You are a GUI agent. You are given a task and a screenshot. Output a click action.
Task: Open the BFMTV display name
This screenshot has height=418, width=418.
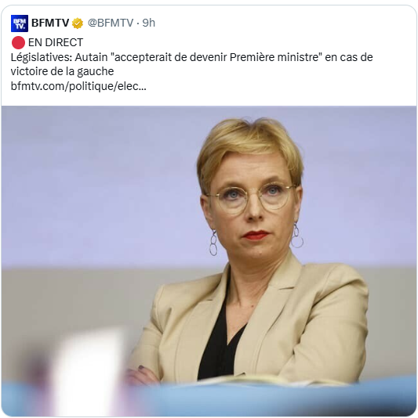[x=50, y=23]
